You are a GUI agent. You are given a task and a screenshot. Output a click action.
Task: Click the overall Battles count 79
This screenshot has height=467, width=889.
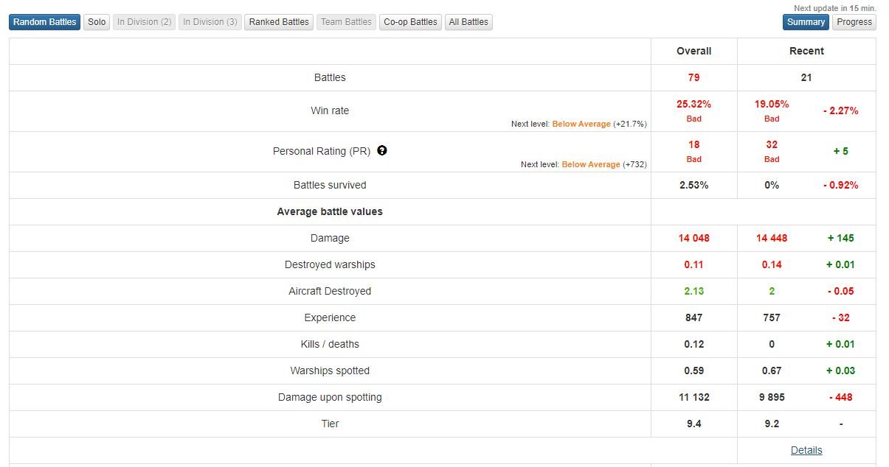(693, 77)
